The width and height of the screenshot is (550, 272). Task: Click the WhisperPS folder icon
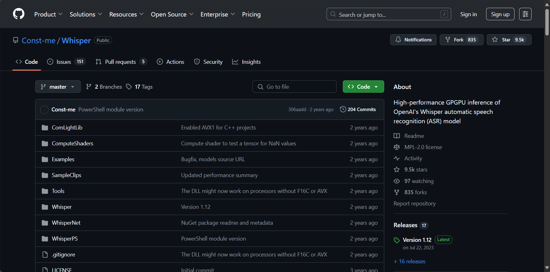(x=45, y=239)
